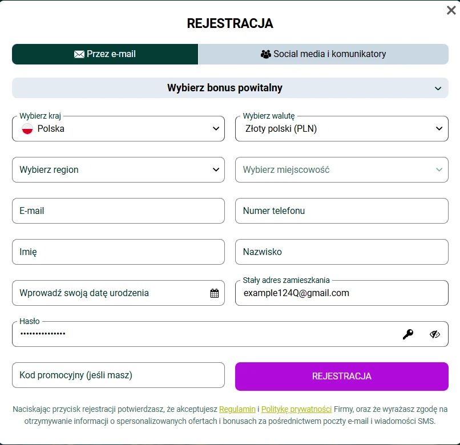This screenshot has width=460, height=445.
Task: Click the crossed-eye icon to reveal password
Action: (x=435, y=334)
